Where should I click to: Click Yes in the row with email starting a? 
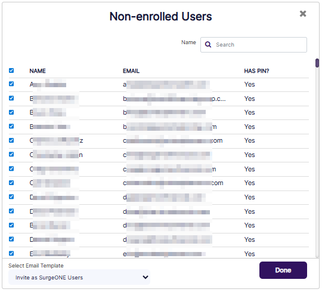[x=249, y=84]
